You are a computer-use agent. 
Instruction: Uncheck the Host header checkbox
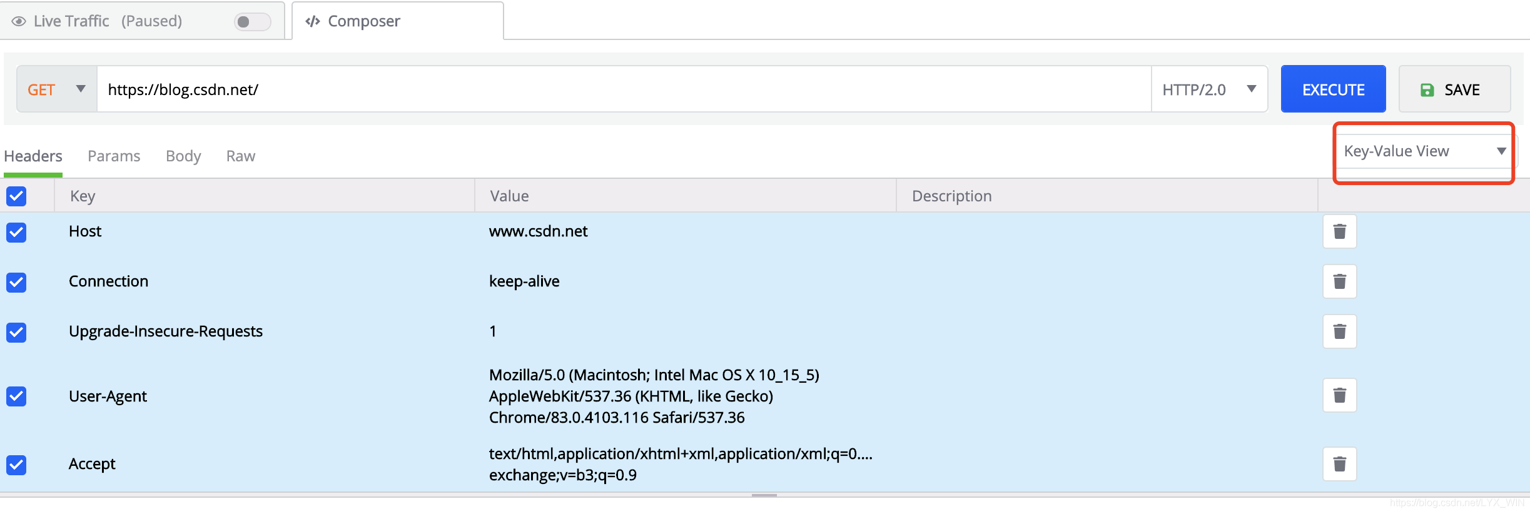(x=16, y=233)
